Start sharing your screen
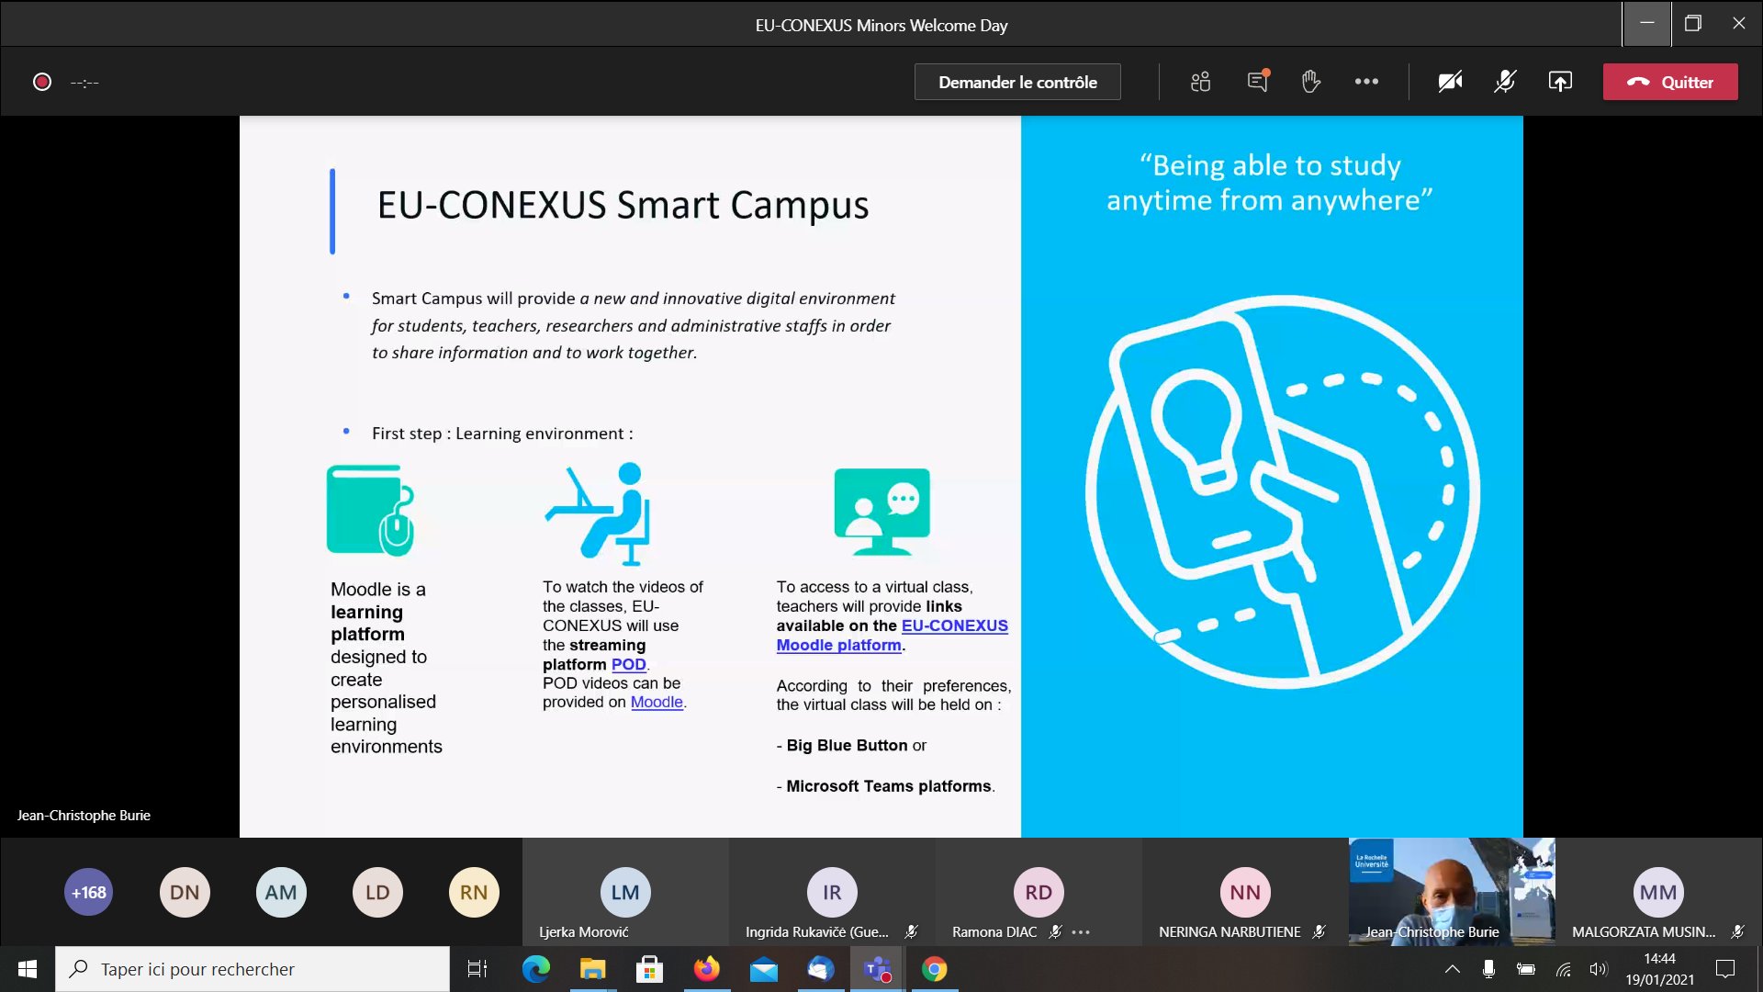This screenshot has width=1763, height=992. pos(1560,82)
